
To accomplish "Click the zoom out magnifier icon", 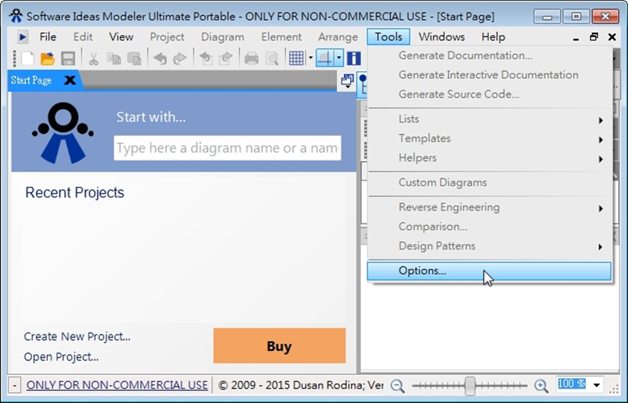I will [397, 385].
